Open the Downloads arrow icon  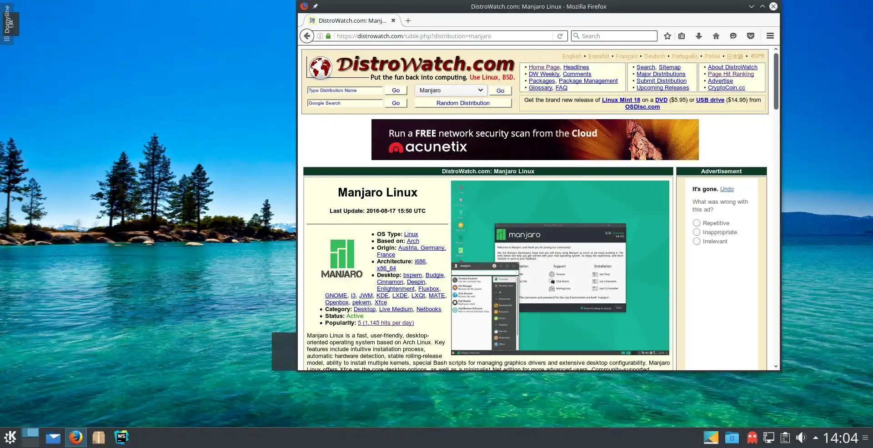699,36
